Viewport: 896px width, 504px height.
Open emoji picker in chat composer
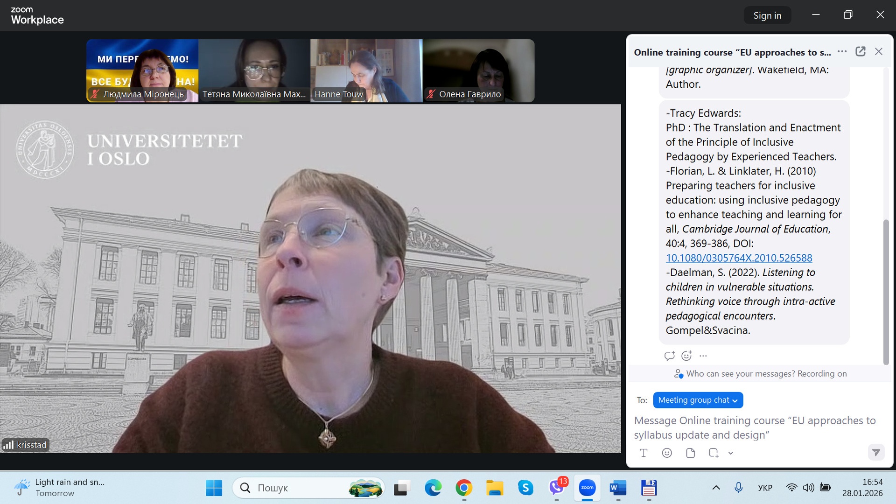[667, 453]
